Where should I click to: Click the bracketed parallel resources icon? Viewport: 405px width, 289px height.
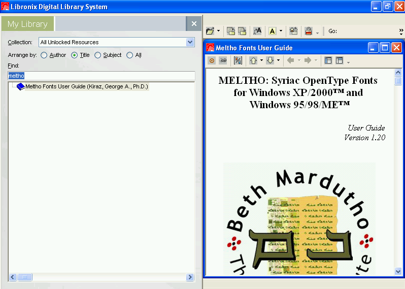(238, 61)
